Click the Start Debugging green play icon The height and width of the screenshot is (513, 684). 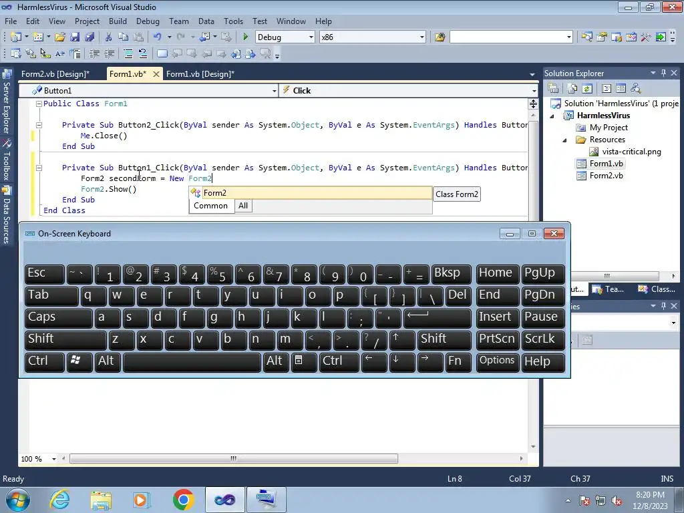click(246, 37)
